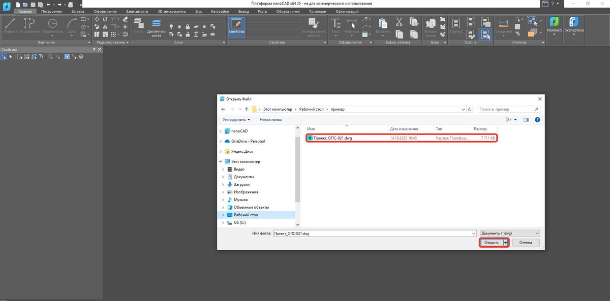Open the Экспертиза ribbon button
Viewport: 610px width, 301px height.
pyautogui.click(x=574, y=25)
